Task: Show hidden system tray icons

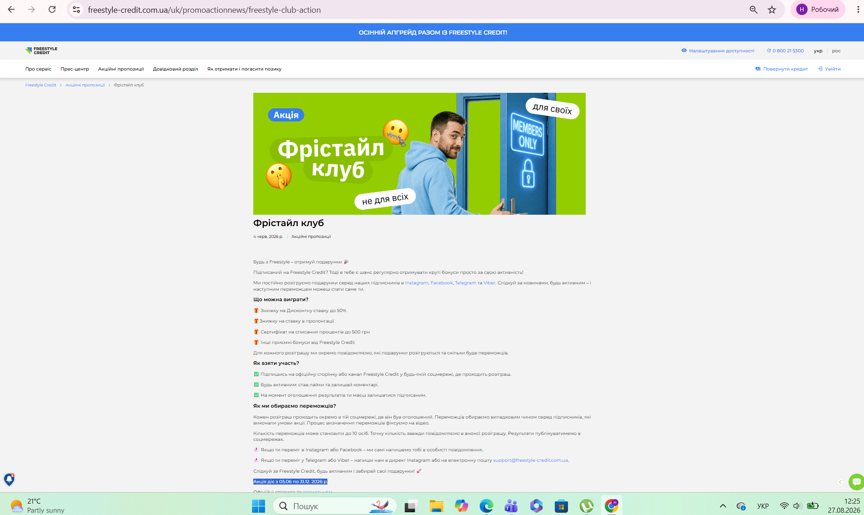Action: [723, 506]
